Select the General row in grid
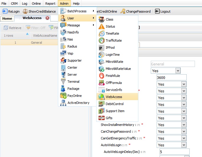 point(29,43)
